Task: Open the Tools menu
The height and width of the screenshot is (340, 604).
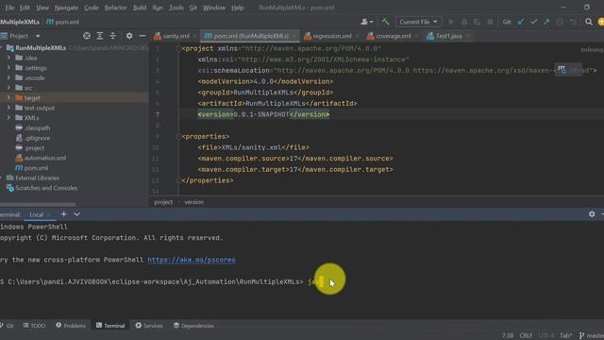Action: (176, 8)
